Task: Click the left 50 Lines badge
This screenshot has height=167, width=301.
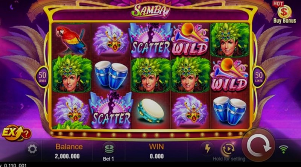Action: [x=42, y=77]
